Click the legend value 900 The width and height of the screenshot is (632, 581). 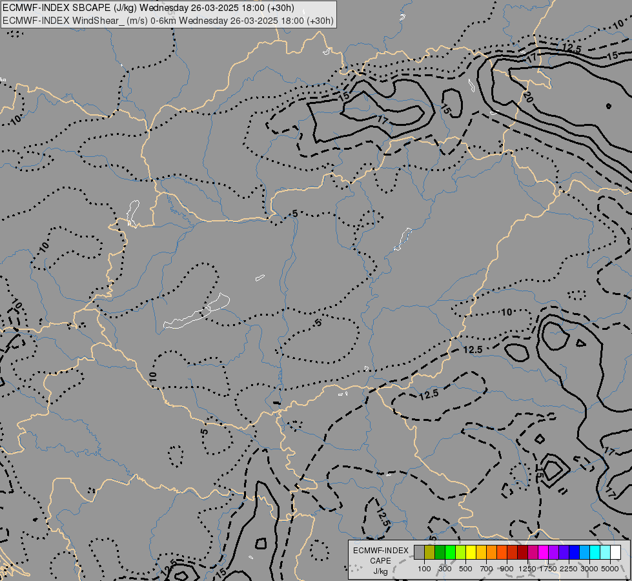click(x=507, y=569)
